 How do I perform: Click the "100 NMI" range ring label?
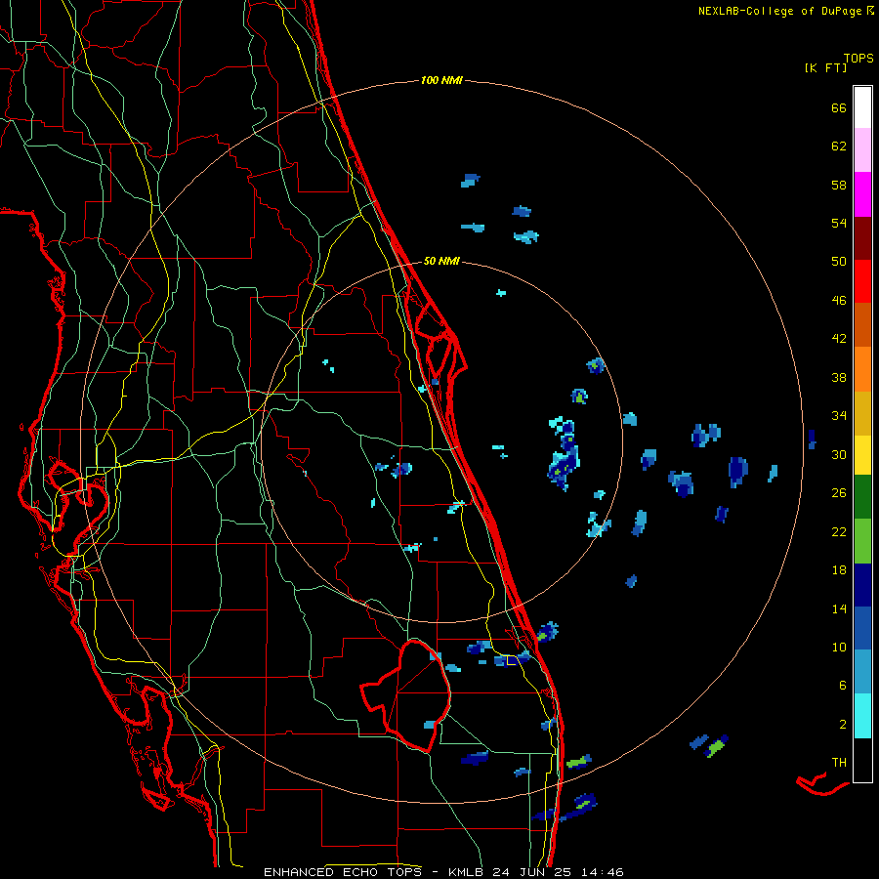[x=441, y=81]
